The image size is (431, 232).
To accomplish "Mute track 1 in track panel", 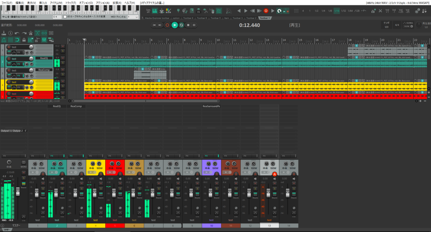I will [x=62, y=46].
